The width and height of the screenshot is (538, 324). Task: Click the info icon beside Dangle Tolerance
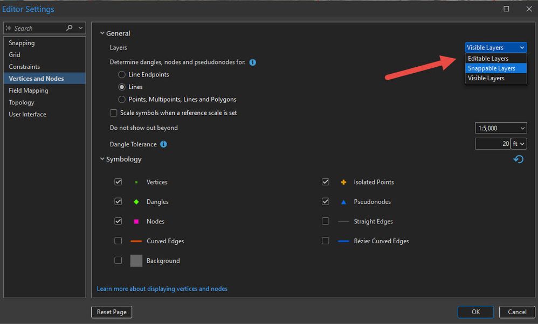(163, 144)
